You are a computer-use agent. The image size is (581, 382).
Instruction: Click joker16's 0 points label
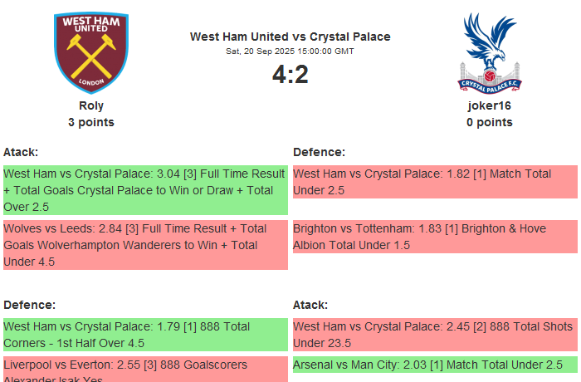coord(489,122)
